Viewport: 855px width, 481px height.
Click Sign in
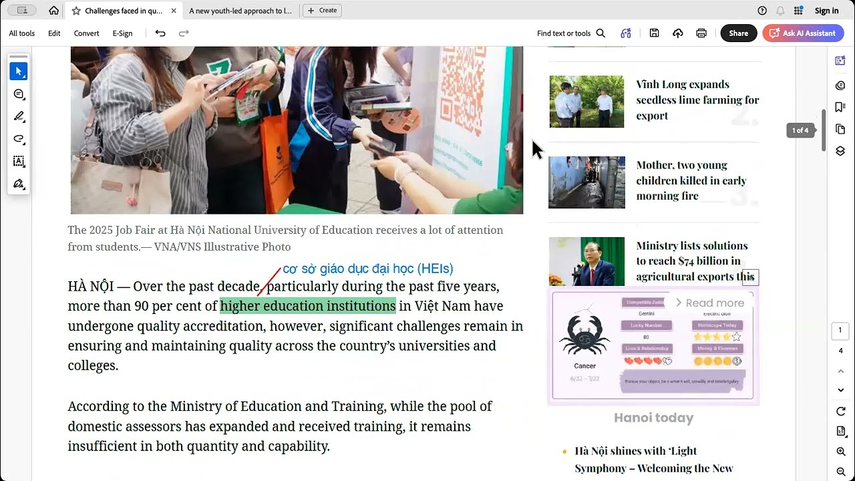[x=826, y=11]
